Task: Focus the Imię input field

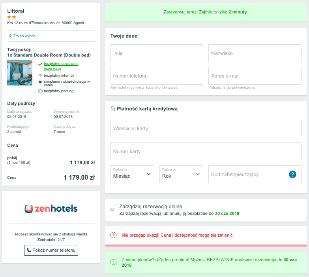Action: (x=157, y=53)
